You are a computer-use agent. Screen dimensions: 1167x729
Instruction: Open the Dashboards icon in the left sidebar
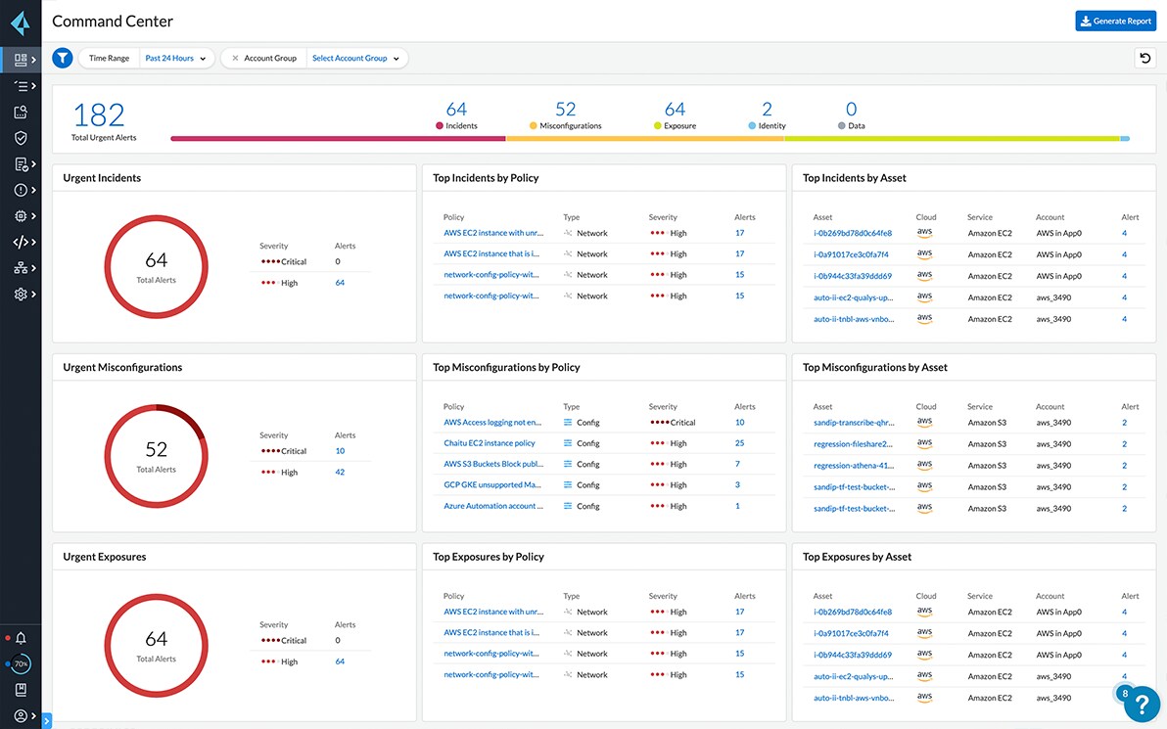click(x=20, y=59)
